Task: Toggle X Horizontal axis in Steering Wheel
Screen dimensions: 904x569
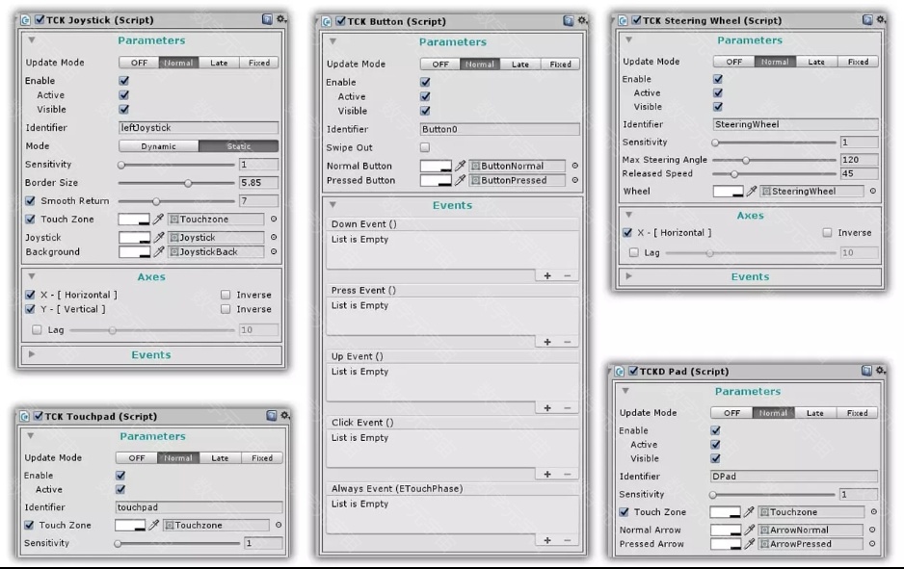Action: (627, 233)
